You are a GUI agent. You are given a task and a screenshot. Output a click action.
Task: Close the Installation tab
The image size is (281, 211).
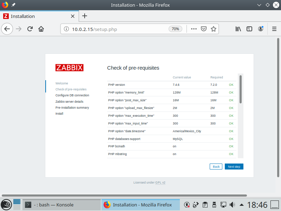[x=73, y=16]
